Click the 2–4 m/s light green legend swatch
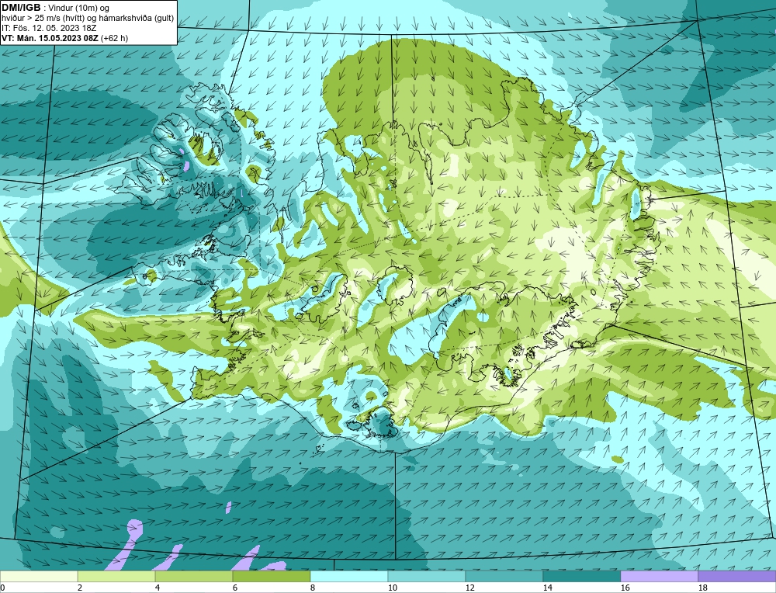 pyautogui.click(x=116, y=577)
